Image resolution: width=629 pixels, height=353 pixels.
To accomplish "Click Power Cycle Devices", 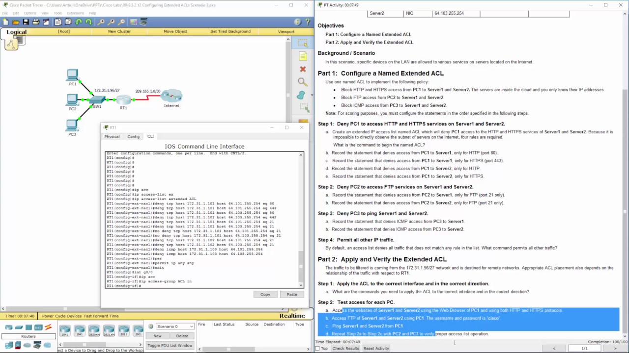I will pos(62,316).
